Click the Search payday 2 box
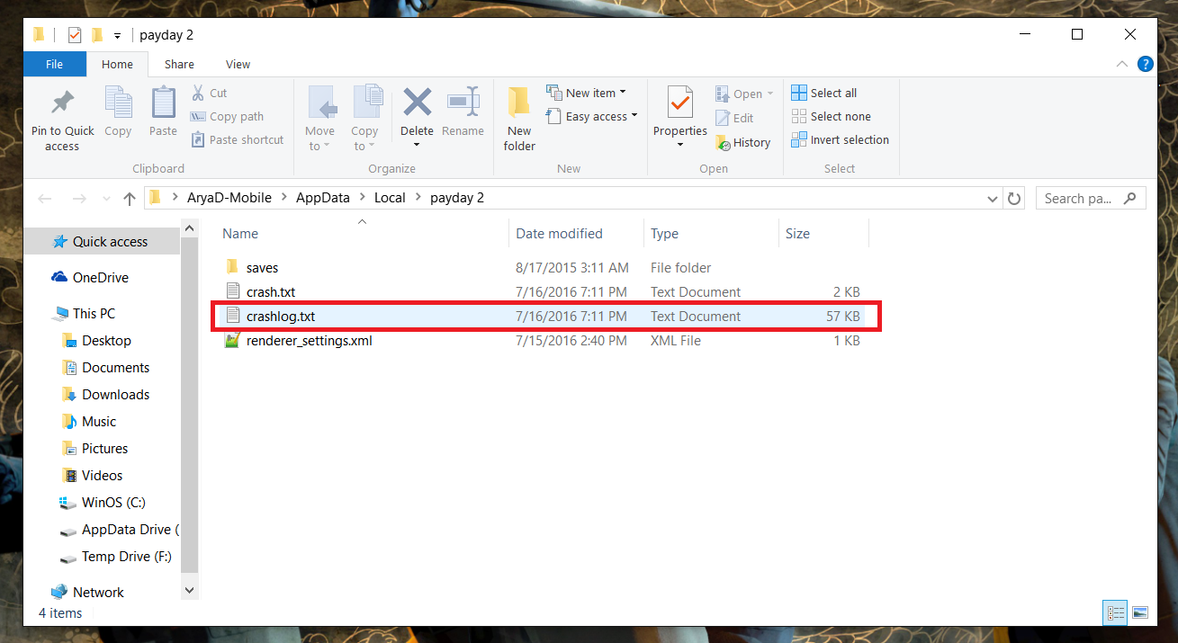This screenshot has height=643, width=1178. [1091, 199]
